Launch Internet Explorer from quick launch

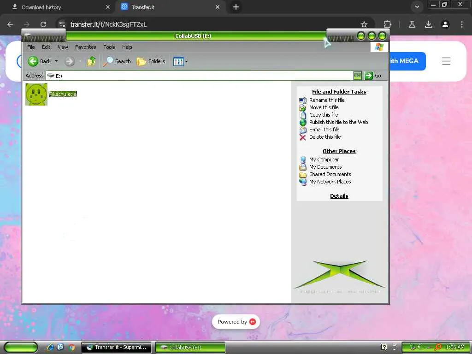(50, 348)
